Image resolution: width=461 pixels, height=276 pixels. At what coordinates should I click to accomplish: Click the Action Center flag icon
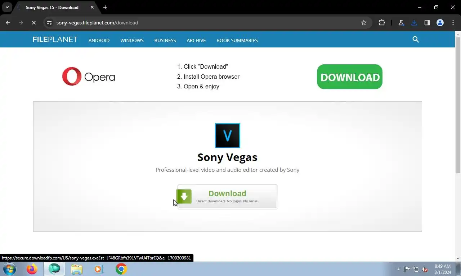(407, 269)
